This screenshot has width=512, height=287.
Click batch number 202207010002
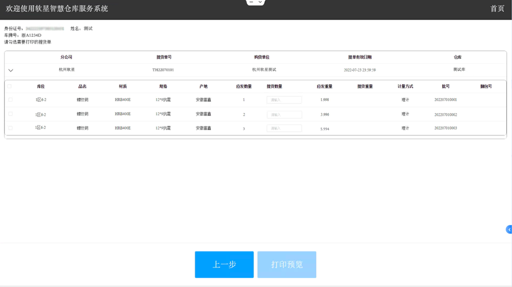click(446, 114)
